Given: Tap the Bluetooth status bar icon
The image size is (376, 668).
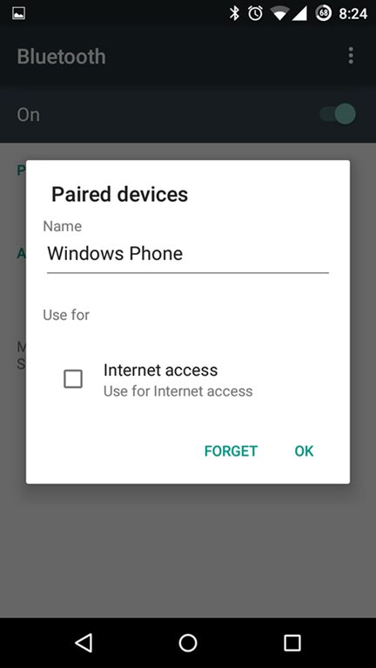Looking at the screenshot, I should [234, 13].
